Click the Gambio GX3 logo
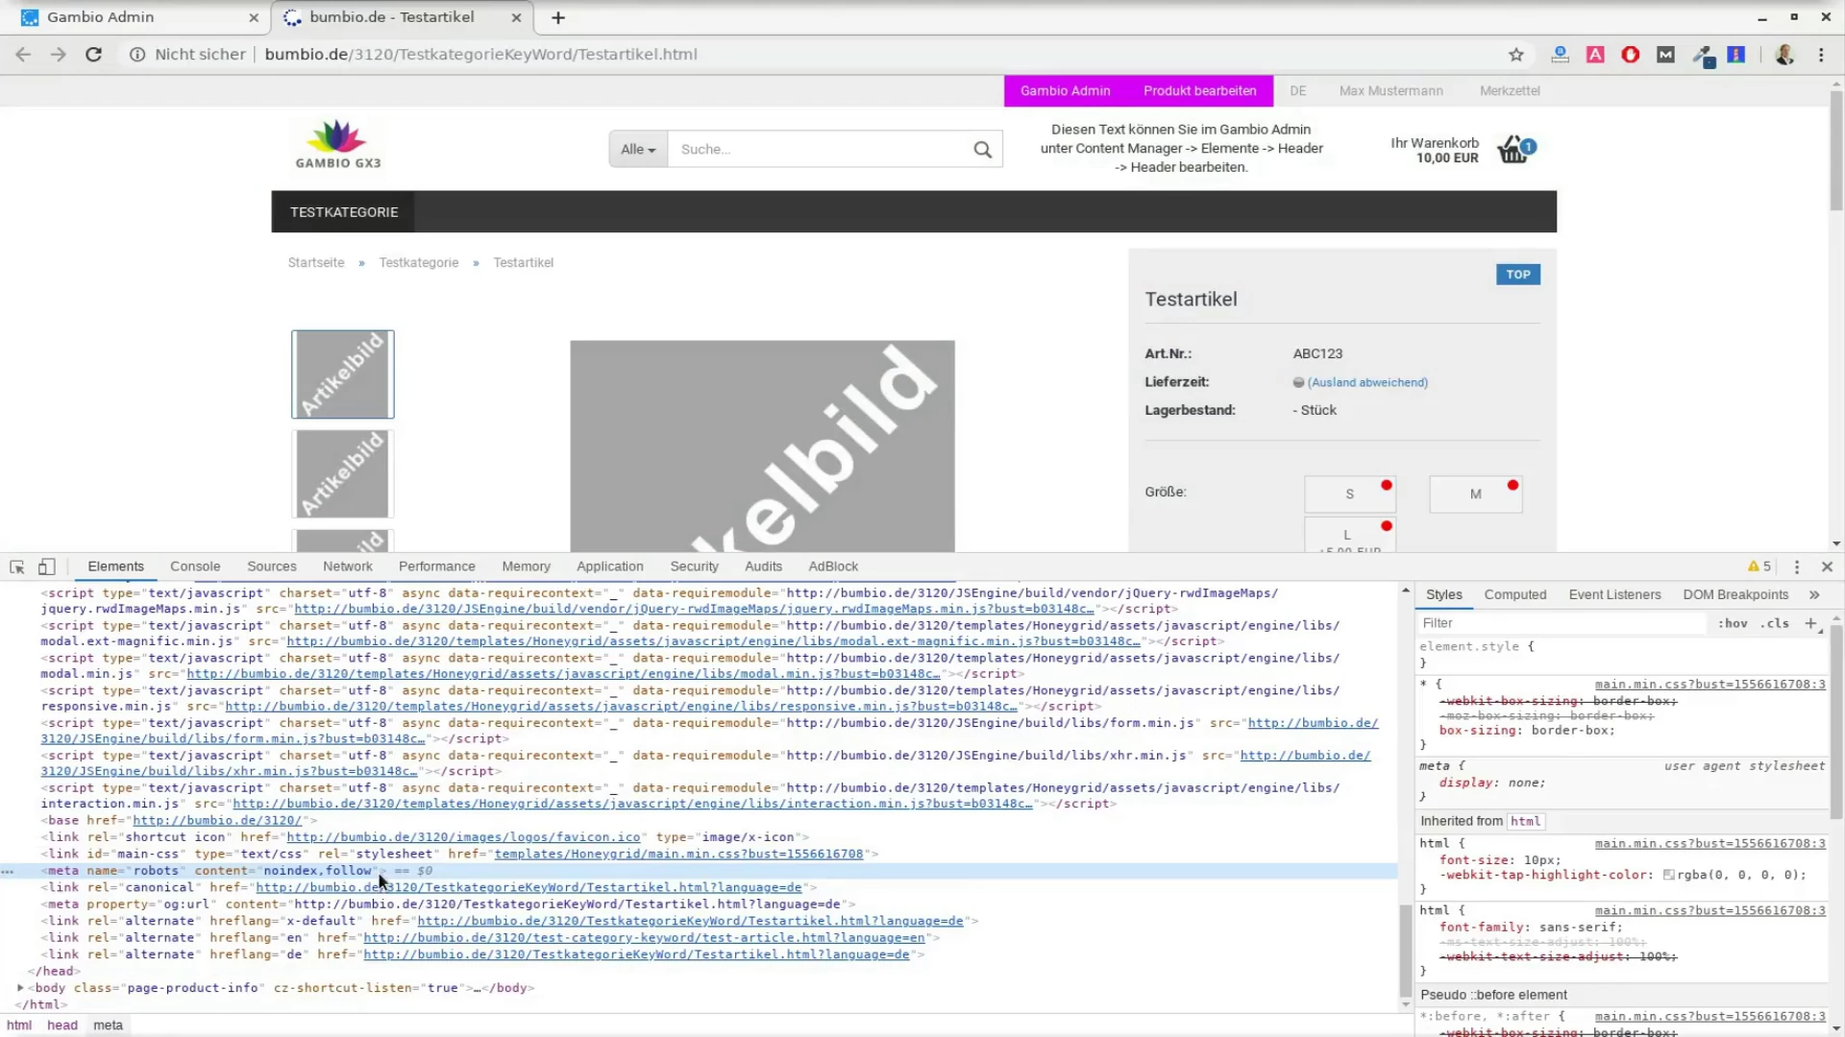The image size is (1845, 1037). pos(338,144)
